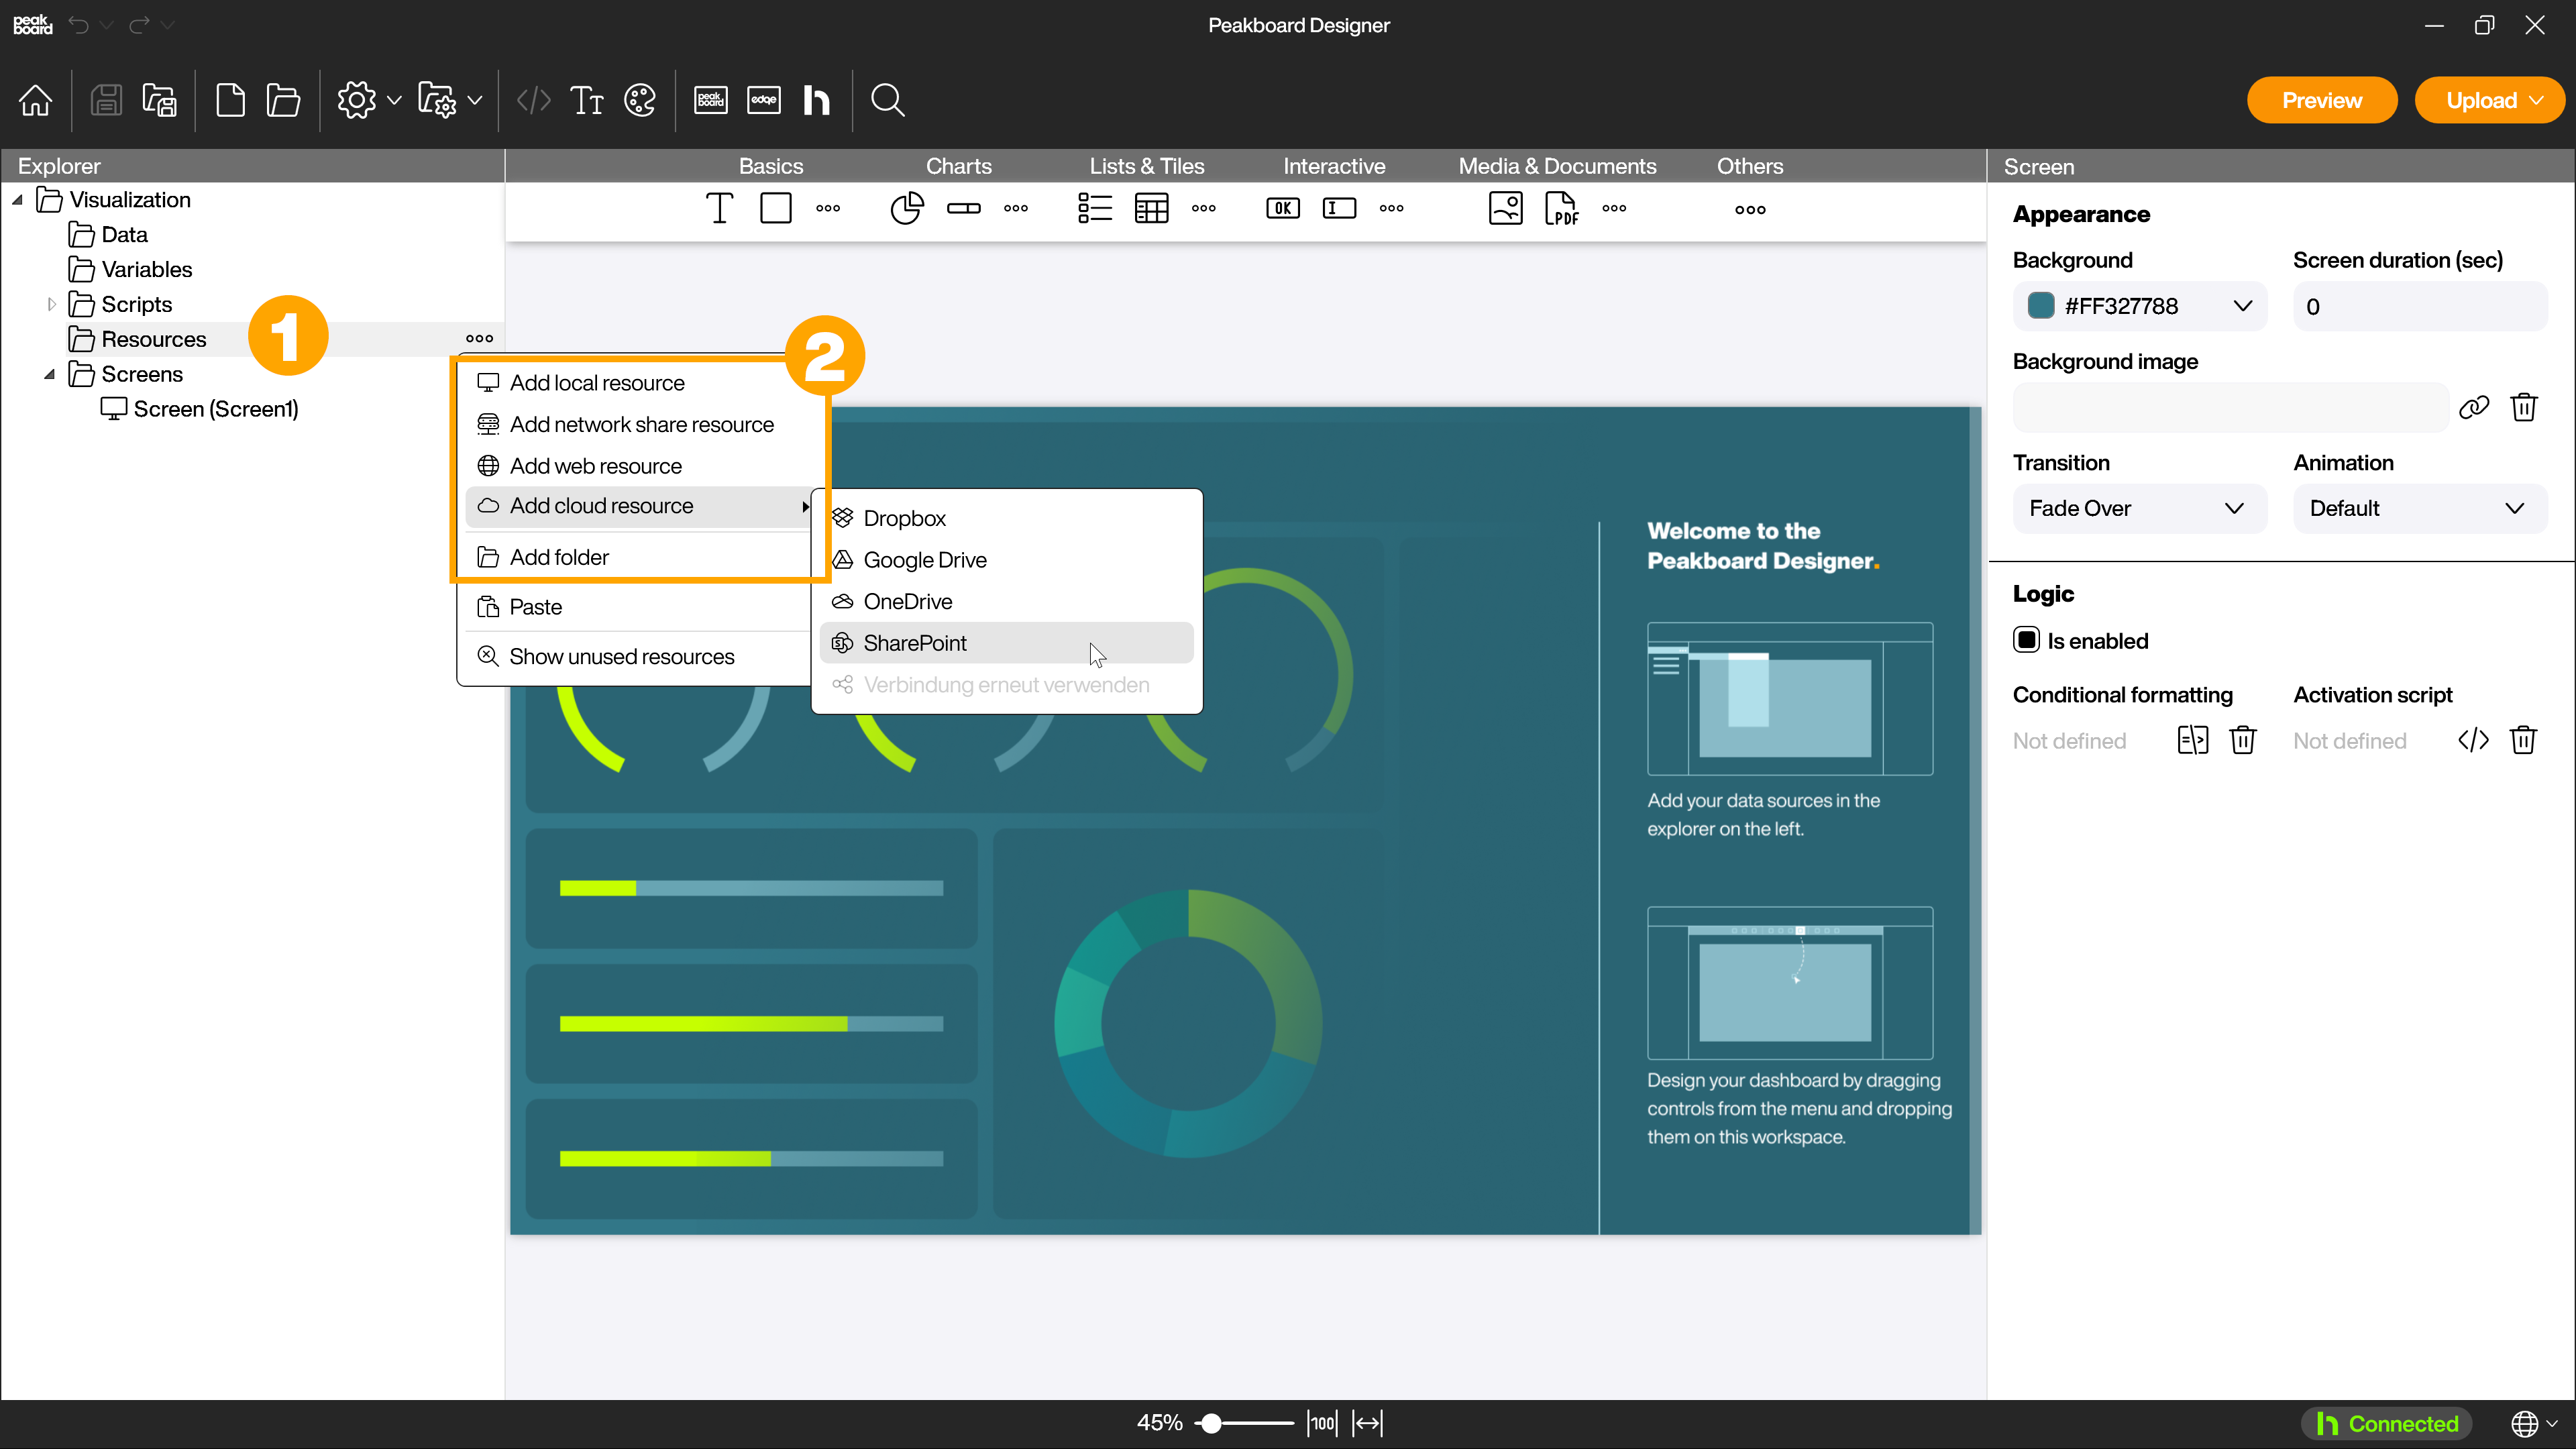
Task: Delete the background image
Action: coord(2524,407)
